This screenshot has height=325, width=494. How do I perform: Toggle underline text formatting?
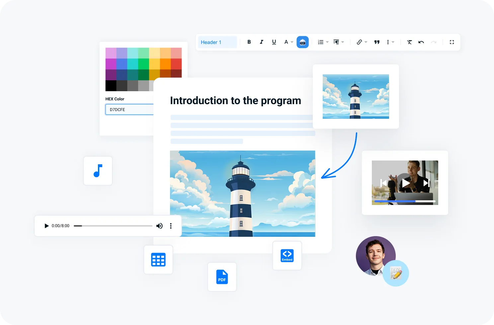pos(274,42)
